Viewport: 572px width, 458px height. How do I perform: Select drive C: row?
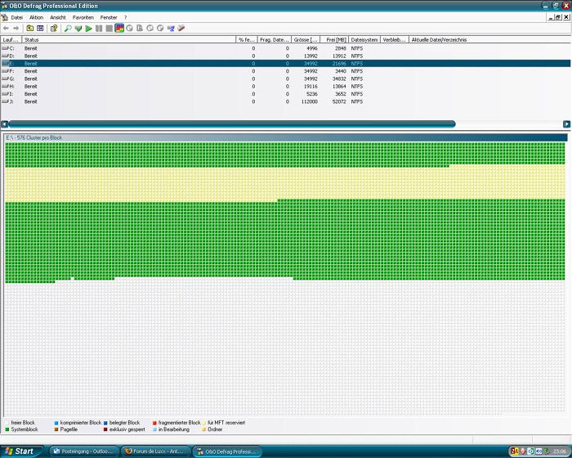286,48
